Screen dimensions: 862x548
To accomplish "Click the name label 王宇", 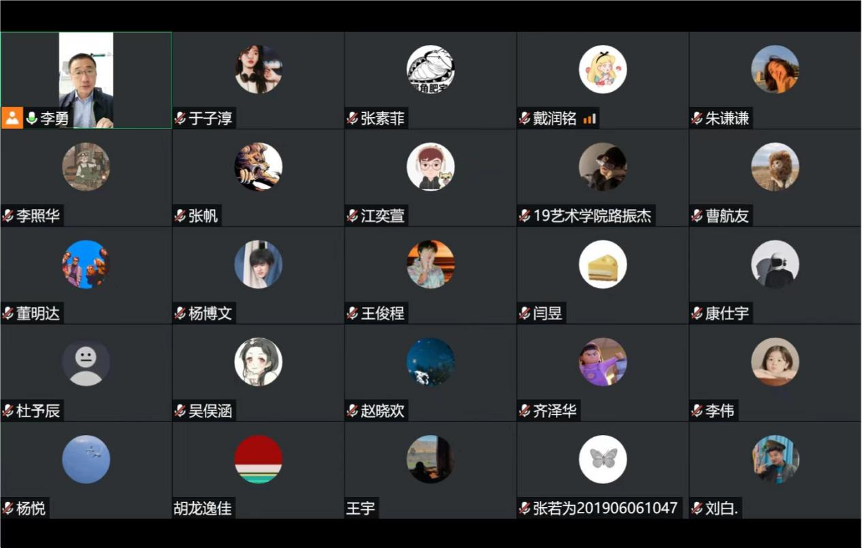I will point(361,509).
